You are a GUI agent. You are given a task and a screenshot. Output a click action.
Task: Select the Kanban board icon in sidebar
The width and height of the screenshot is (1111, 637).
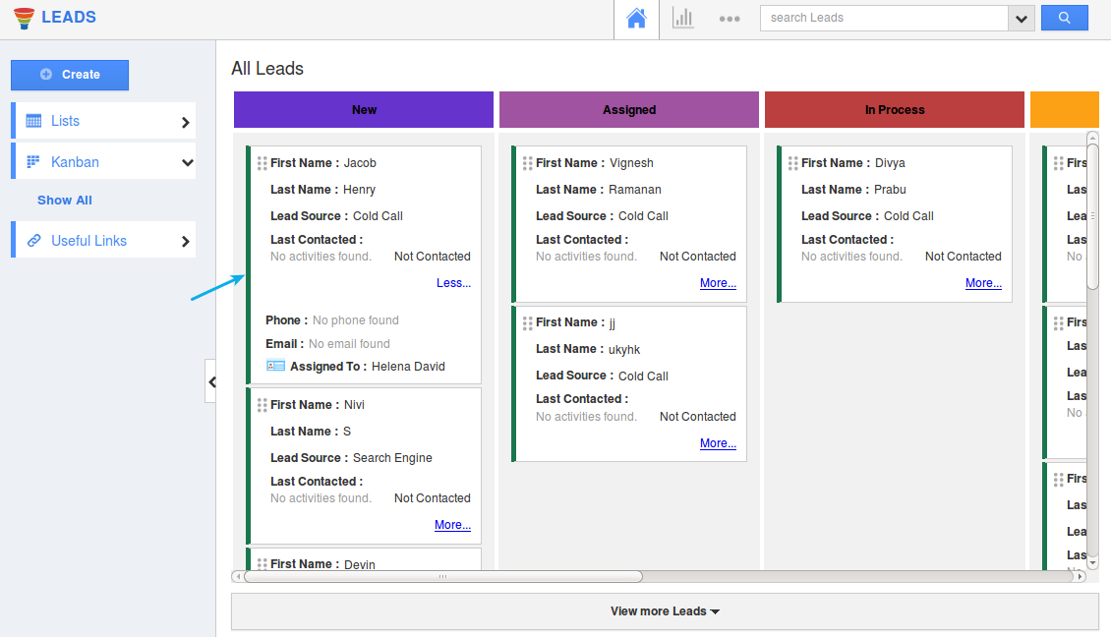point(34,160)
